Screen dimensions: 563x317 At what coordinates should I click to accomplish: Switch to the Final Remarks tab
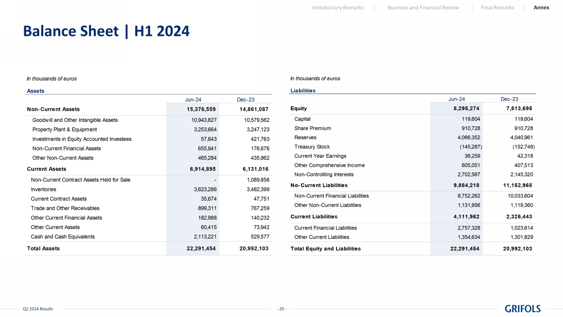coord(497,7)
